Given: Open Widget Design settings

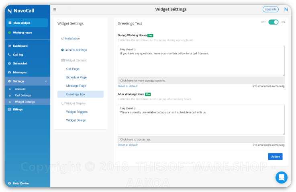Looking at the screenshot, I should 76,120.
